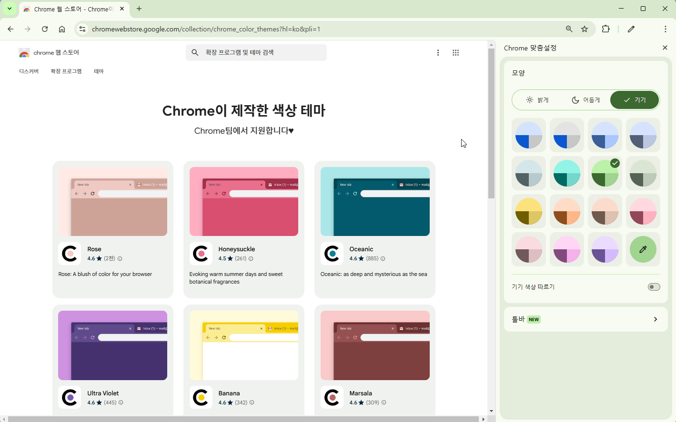Reload the page with the refresh icon
This screenshot has height=422, width=676.
[x=45, y=29]
